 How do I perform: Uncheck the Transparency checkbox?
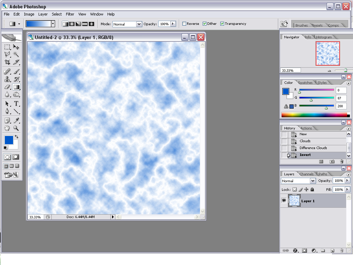[x=222, y=24]
